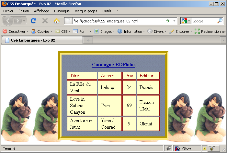Image resolution: width=227 pixels, height=153 pixels.
Task: Click into the Google search field
Action: point(204,21)
